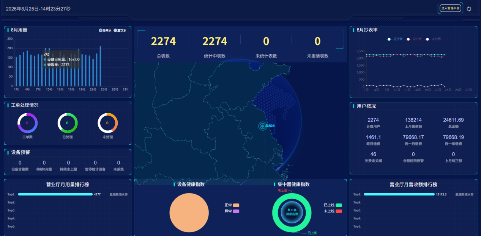
Task: Click the 持续0用量 count
Action: pos(44,163)
